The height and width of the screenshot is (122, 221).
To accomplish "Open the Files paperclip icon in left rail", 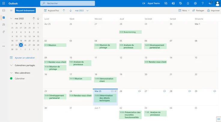I will [x=4, y=32].
